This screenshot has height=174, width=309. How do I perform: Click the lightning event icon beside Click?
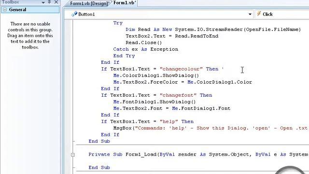pos(259,14)
